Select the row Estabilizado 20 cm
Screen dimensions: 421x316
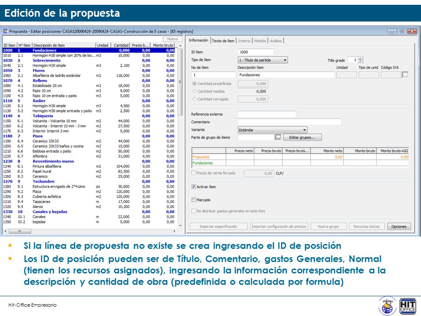pos(89,86)
